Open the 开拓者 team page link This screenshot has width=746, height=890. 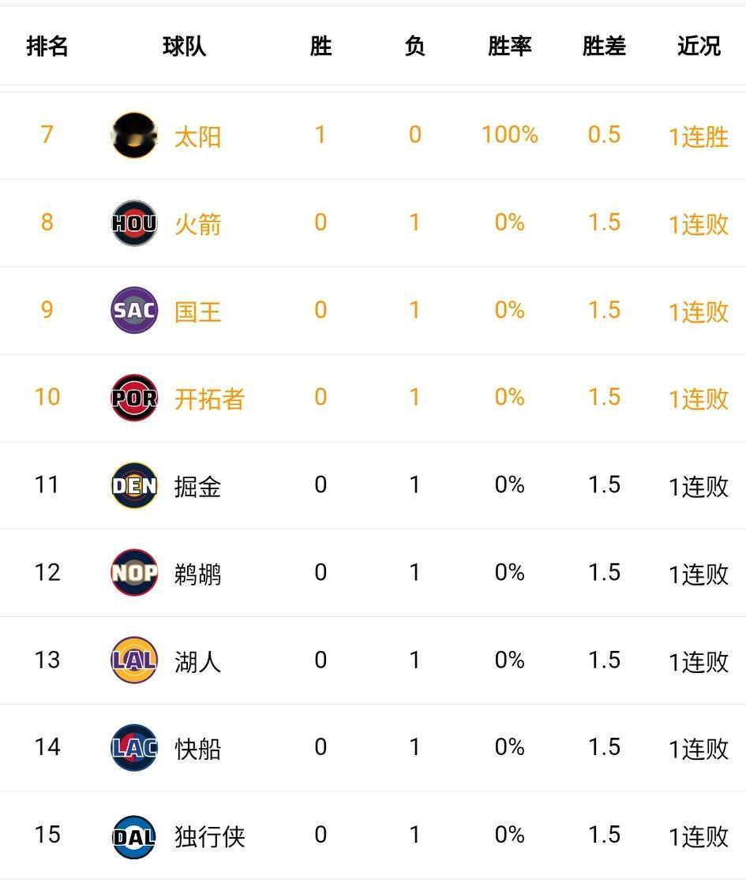point(209,399)
